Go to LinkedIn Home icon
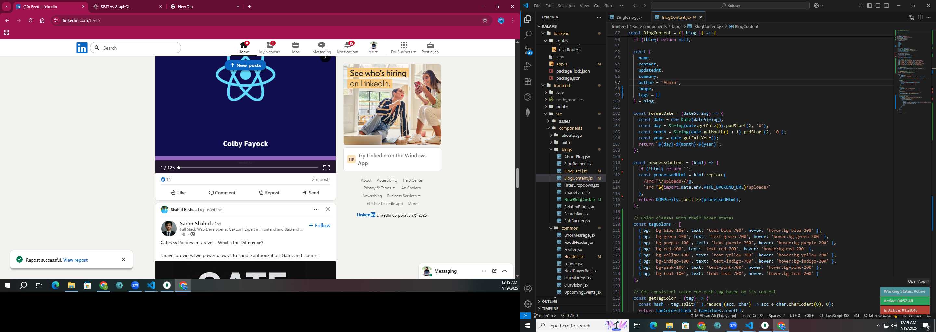 point(244,47)
